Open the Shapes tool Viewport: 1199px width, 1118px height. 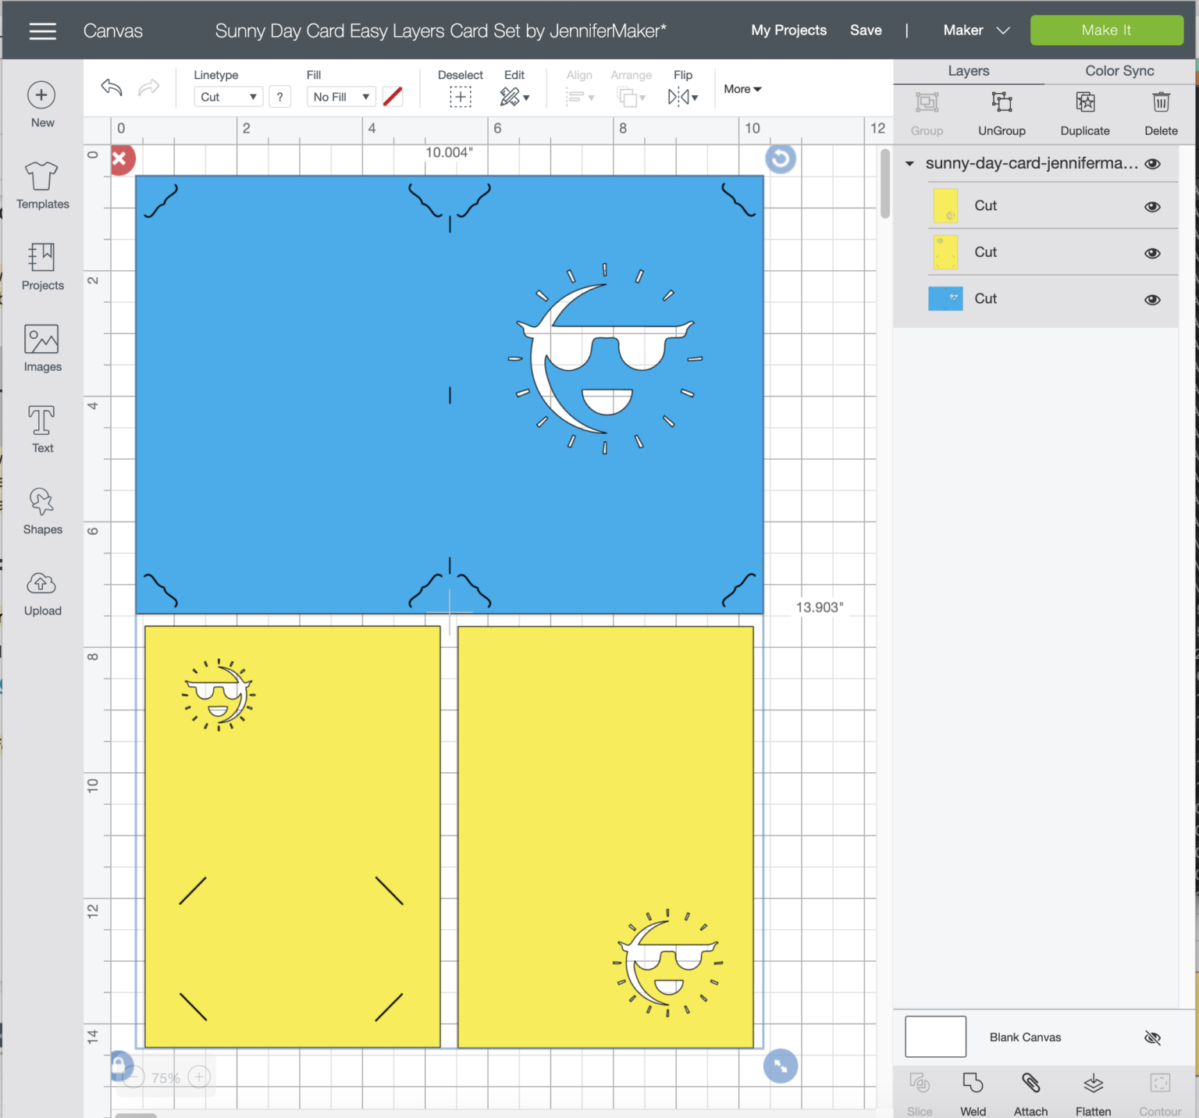click(42, 511)
